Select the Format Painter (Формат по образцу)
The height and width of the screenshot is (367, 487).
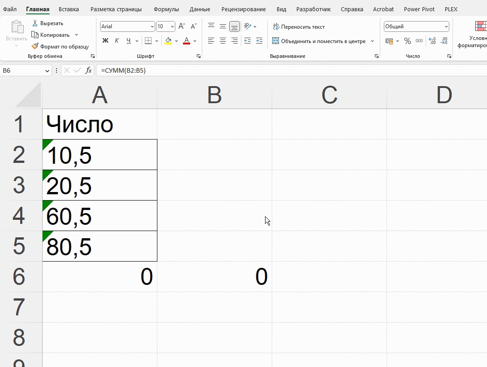point(60,47)
